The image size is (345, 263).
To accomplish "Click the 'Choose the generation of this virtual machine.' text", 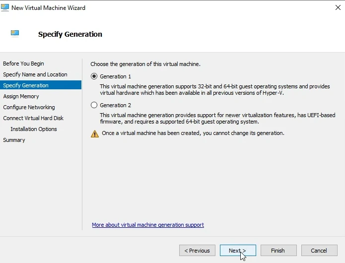I will 145,64.
